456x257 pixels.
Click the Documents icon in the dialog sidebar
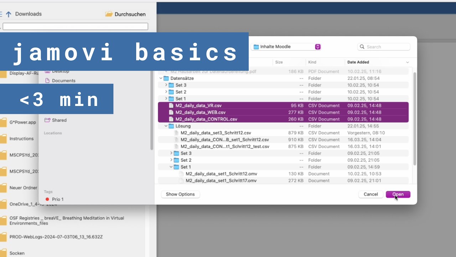[x=47, y=81]
